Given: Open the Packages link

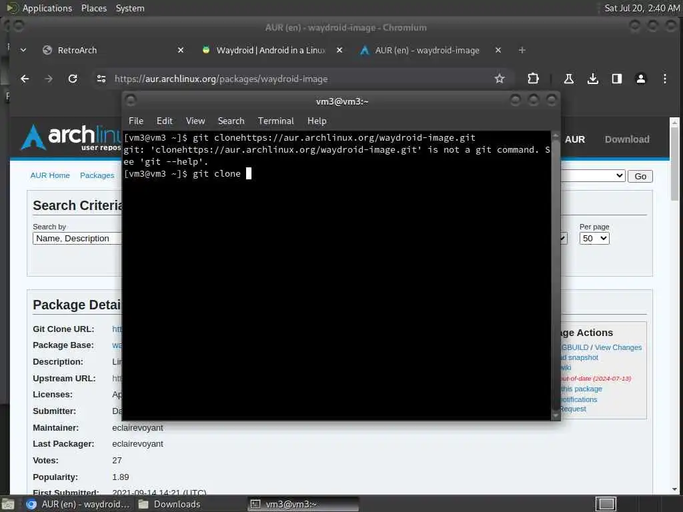Looking at the screenshot, I should (97, 175).
